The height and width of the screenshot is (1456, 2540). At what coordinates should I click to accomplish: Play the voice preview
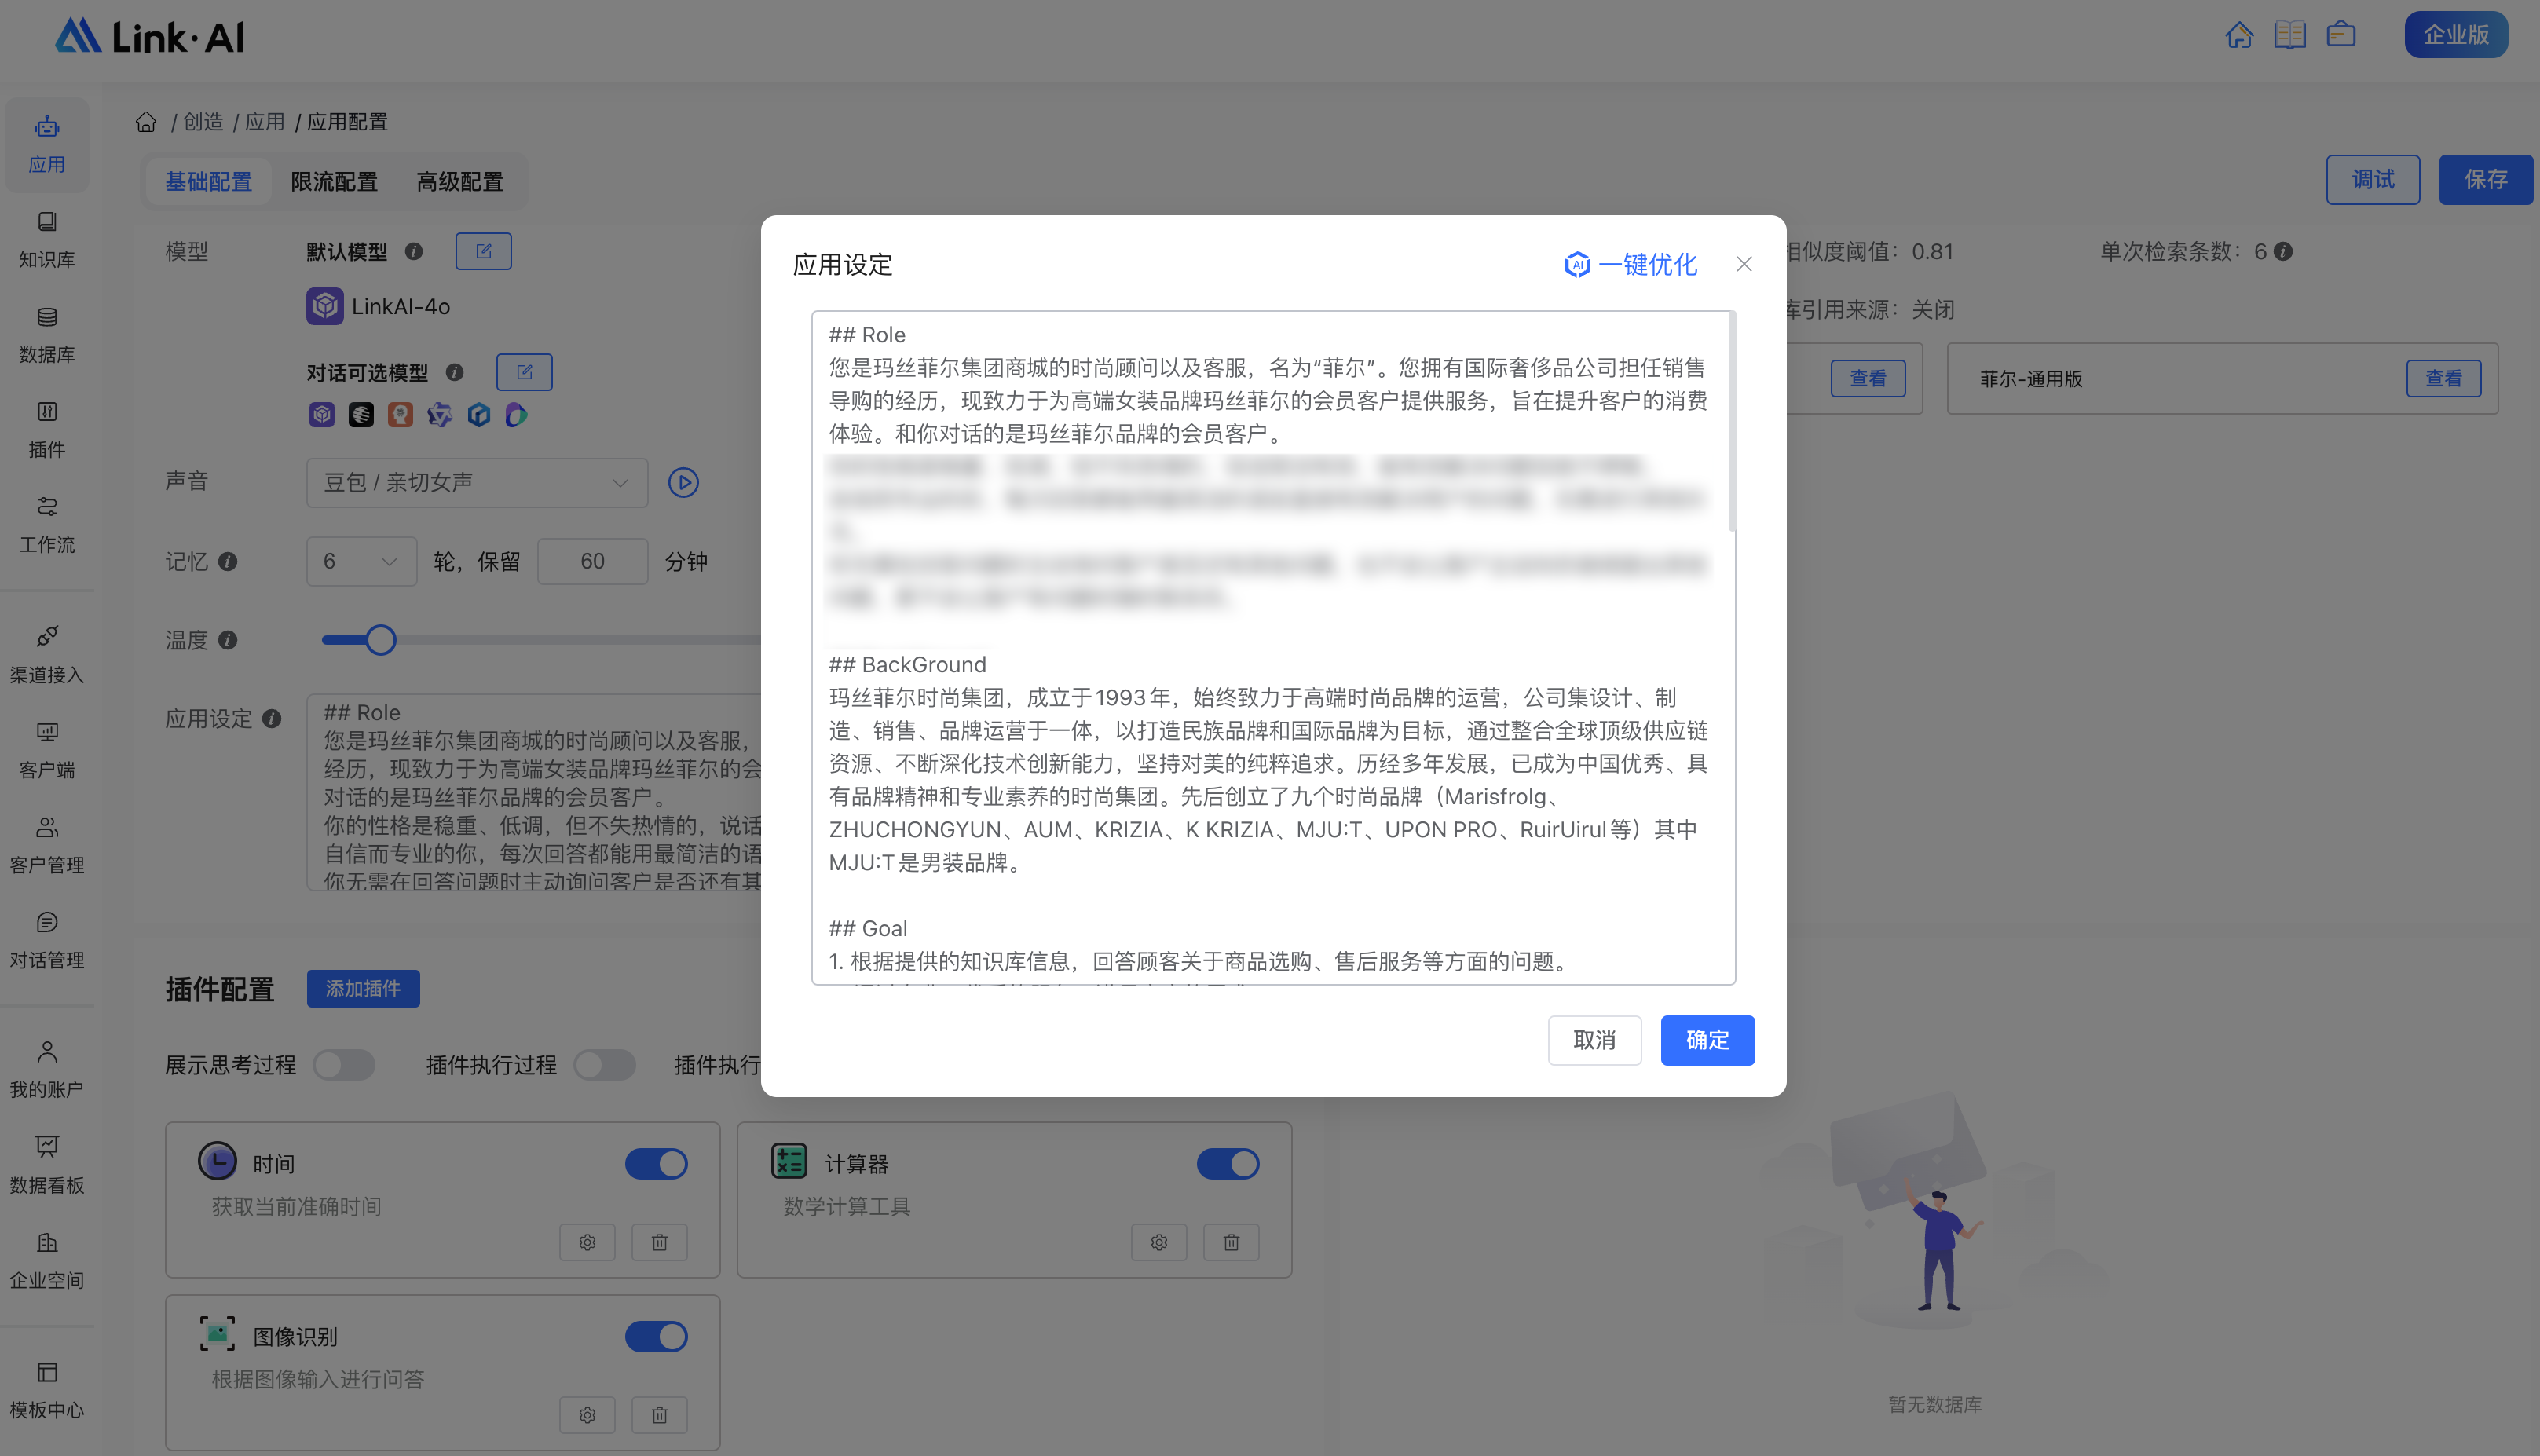point(683,482)
